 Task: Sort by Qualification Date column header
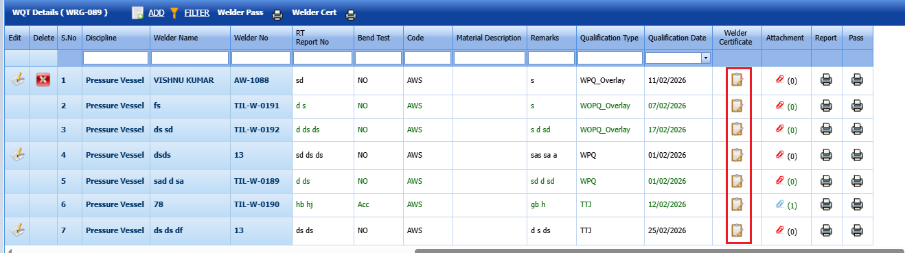pos(677,38)
